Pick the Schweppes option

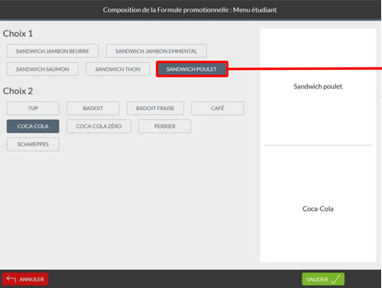33,144
